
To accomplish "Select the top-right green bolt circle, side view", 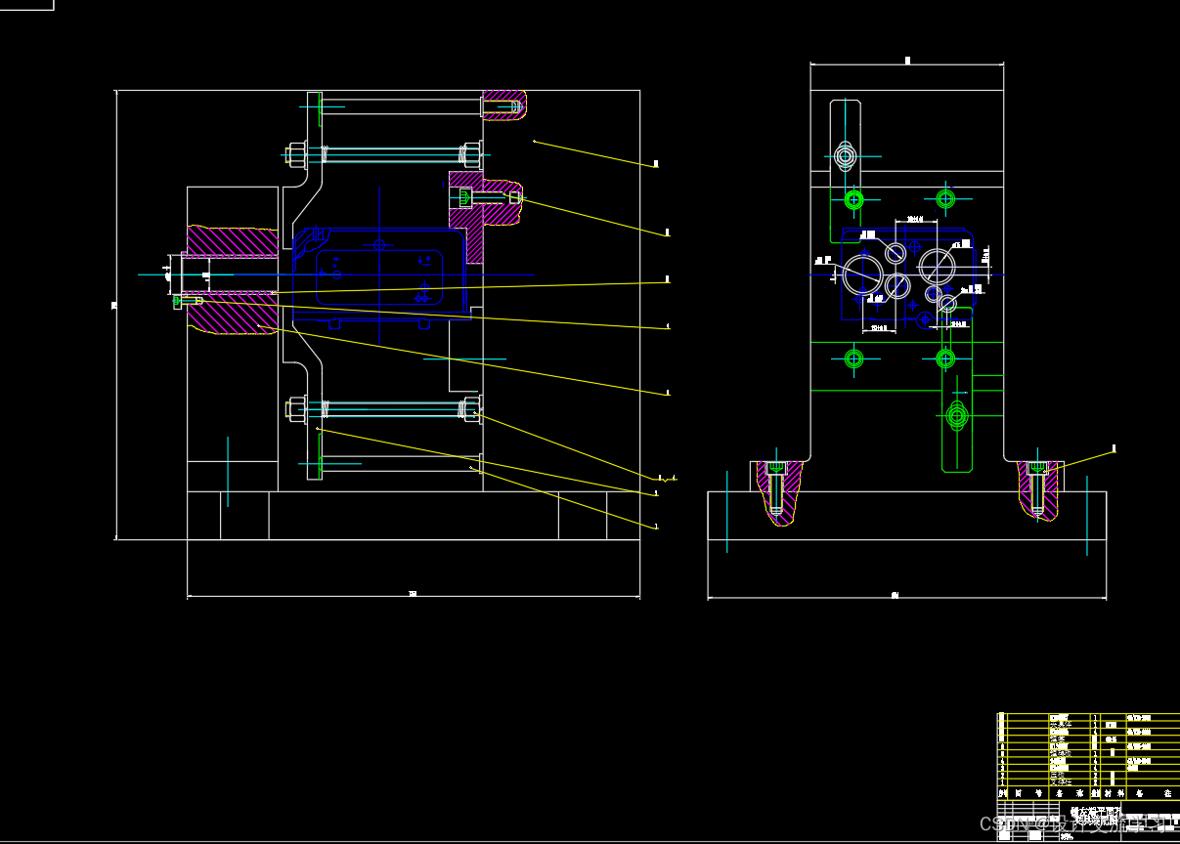I will [x=945, y=199].
